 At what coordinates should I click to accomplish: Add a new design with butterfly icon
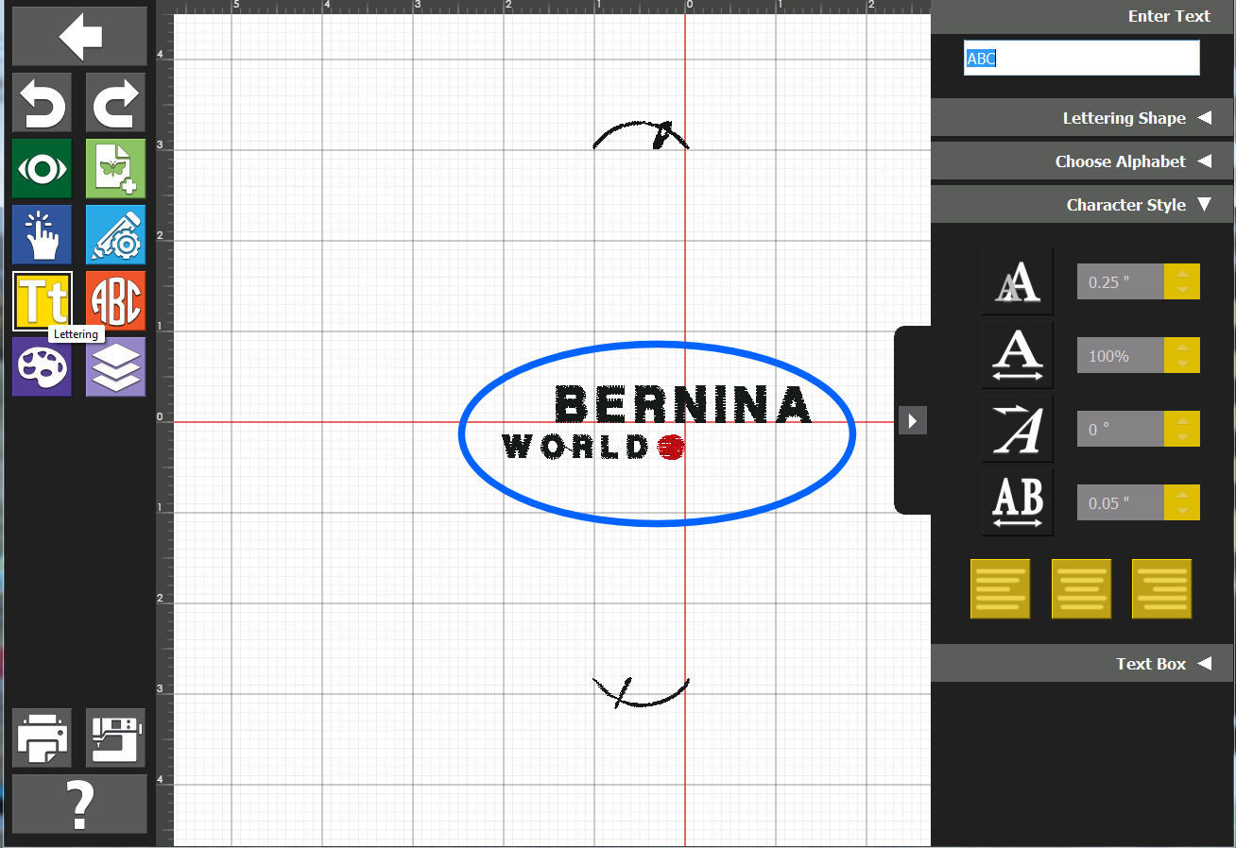coord(116,169)
